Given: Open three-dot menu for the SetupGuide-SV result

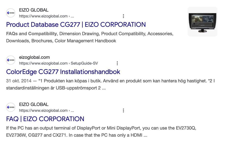Looking at the screenshot, I should coord(117,63).
